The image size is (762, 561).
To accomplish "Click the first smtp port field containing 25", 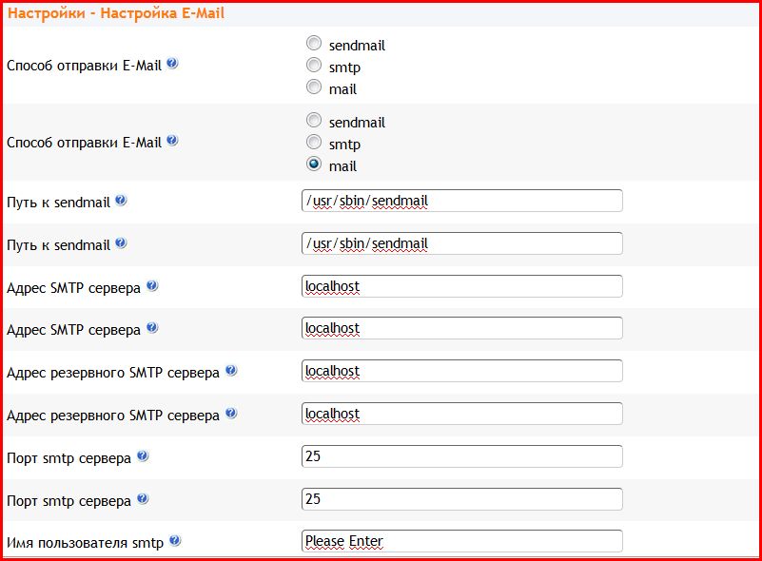I will click(x=461, y=456).
